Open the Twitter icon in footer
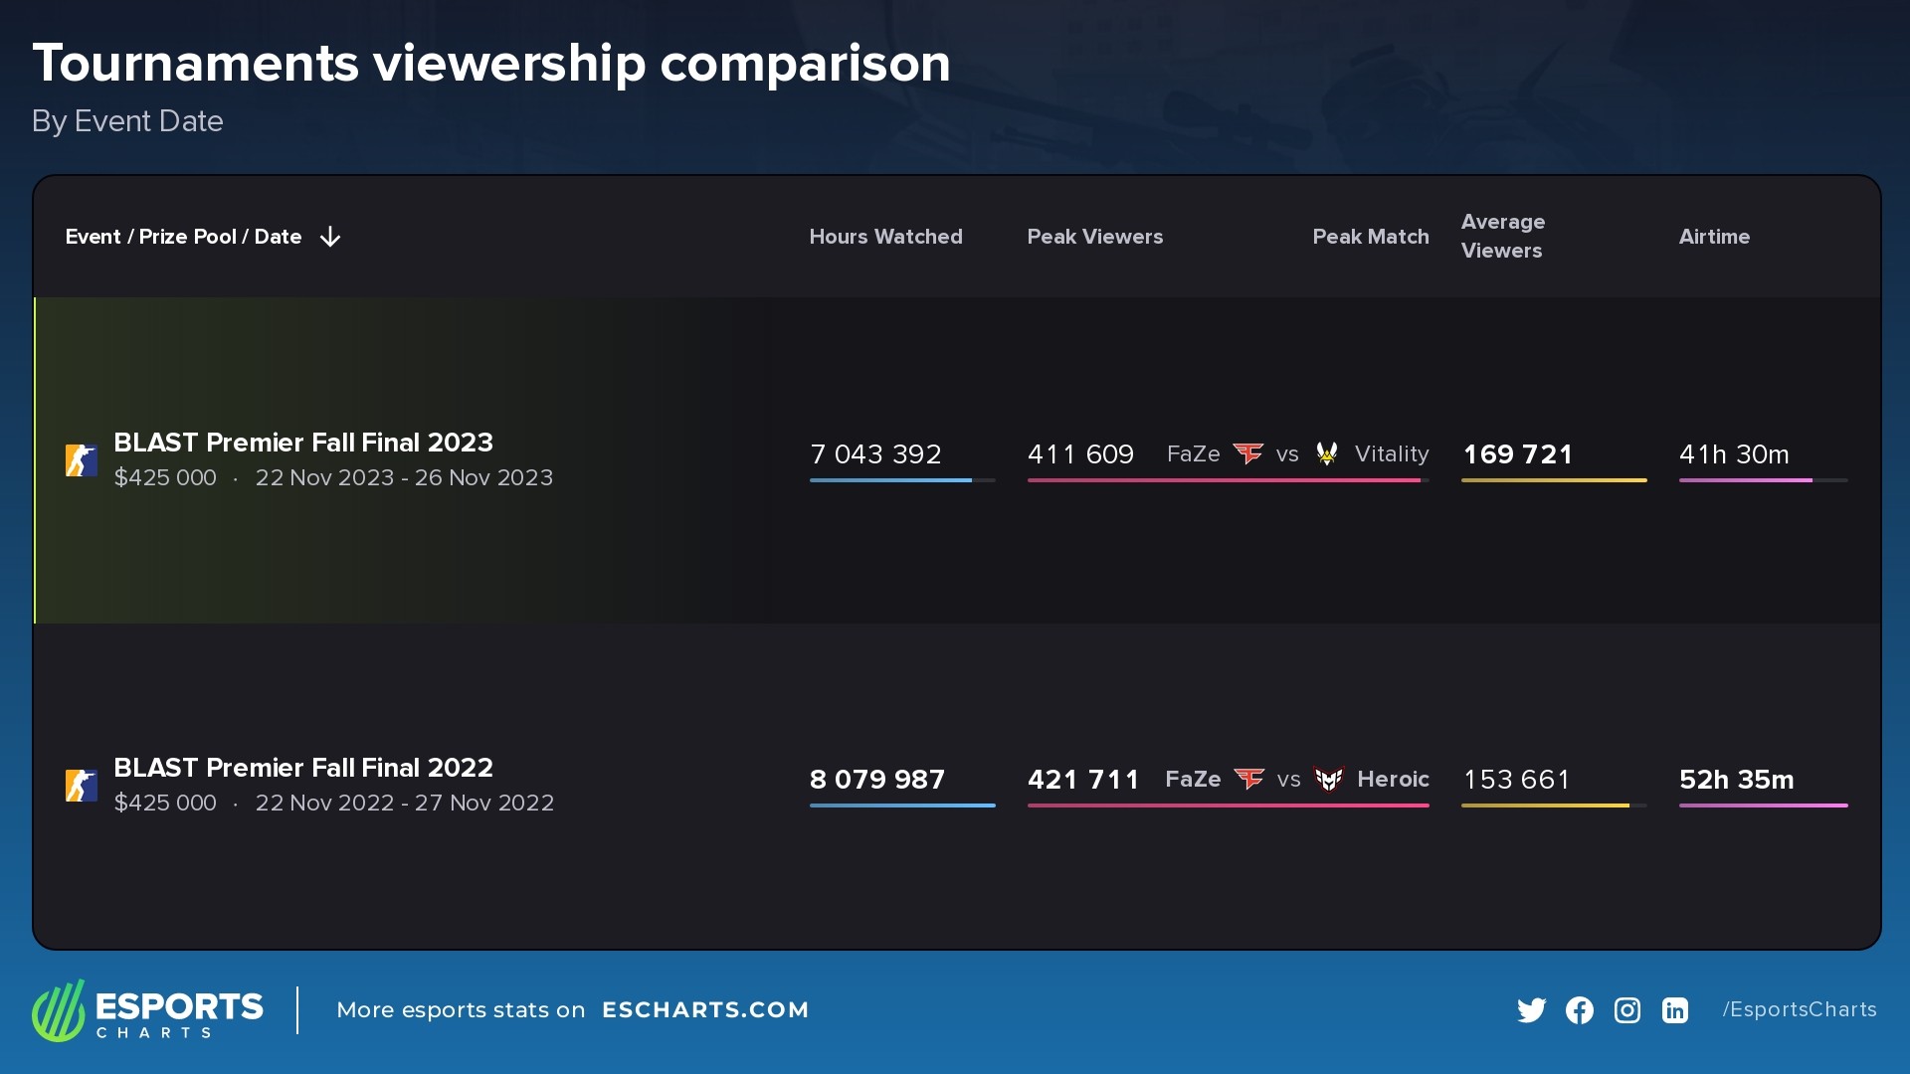Image resolution: width=1910 pixels, height=1074 pixels. tap(1532, 1010)
